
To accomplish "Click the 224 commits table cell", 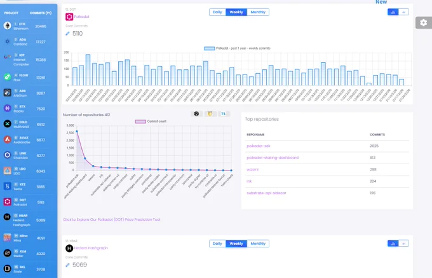I will coord(373,181).
